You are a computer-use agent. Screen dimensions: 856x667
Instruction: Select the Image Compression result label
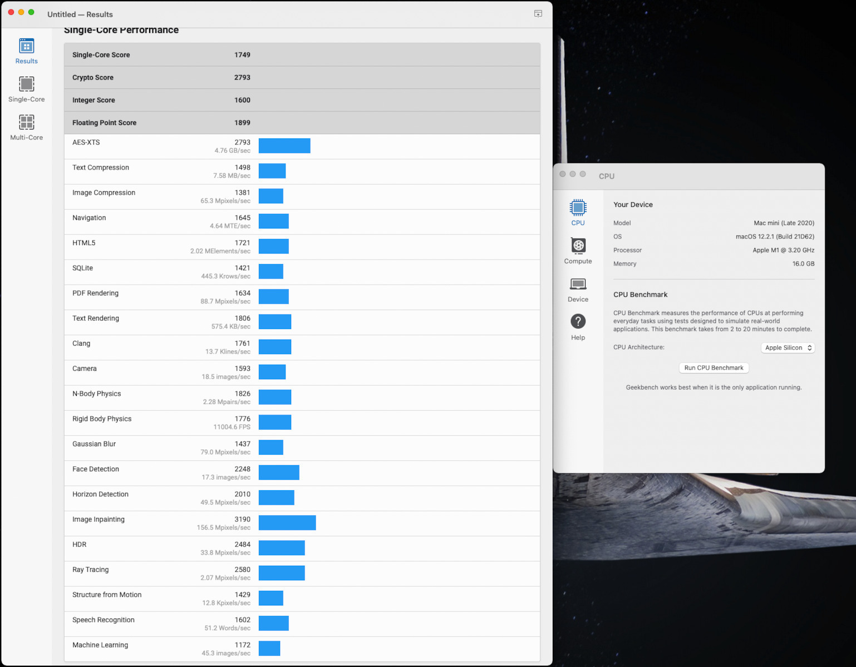tap(104, 193)
